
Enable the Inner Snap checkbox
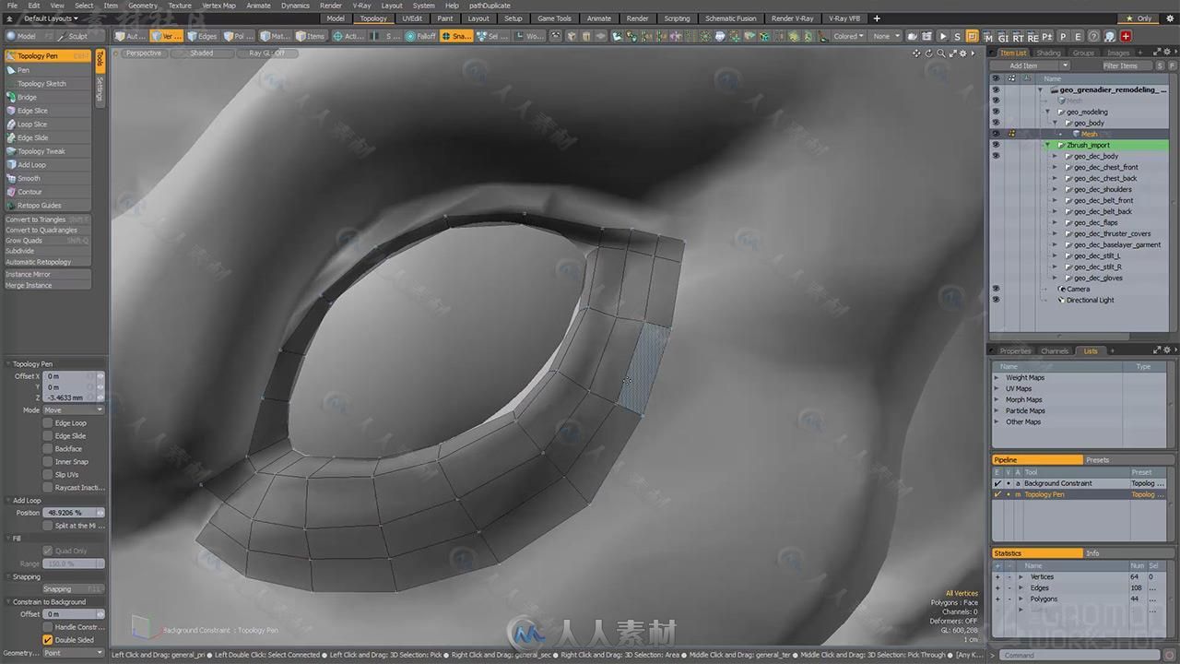click(x=48, y=462)
